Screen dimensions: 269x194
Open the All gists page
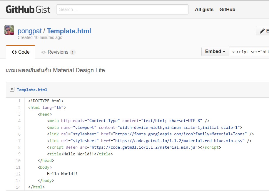pos(204,9)
